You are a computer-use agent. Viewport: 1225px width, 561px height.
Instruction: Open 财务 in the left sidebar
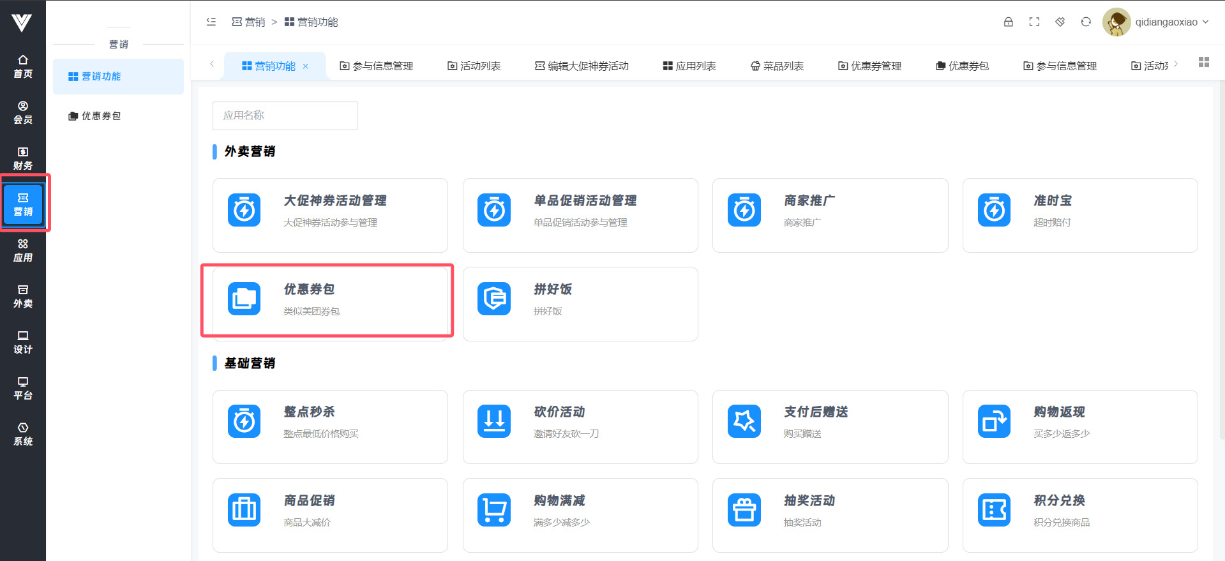[x=23, y=158]
